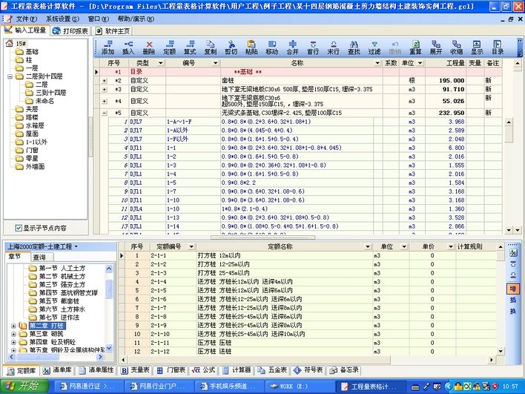This screenshot has width=525, height=394.
Task: Click the 合并 (Merge) toolbar icon
Action: [292, 47]
